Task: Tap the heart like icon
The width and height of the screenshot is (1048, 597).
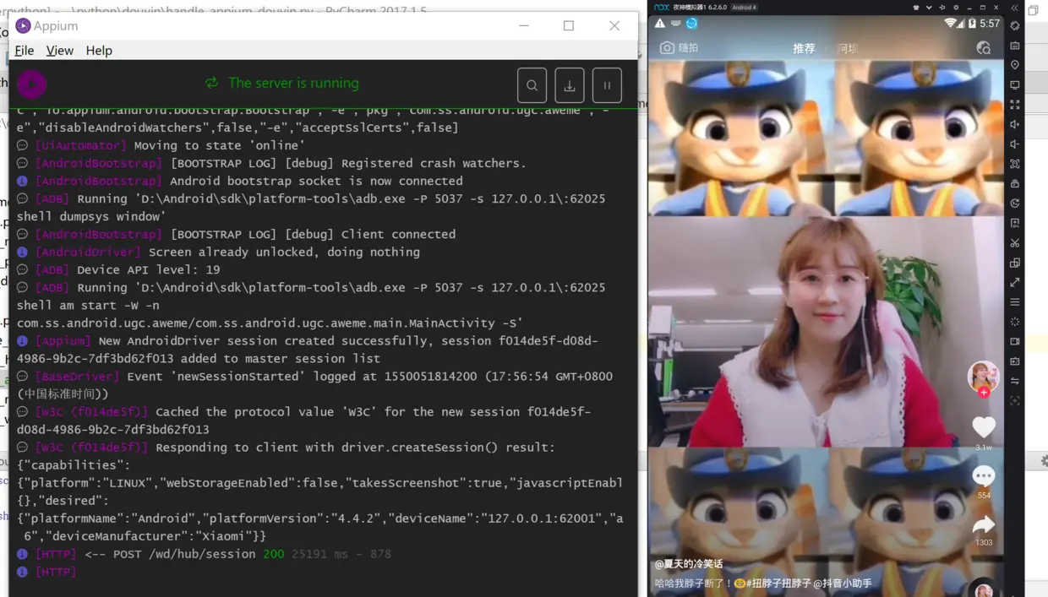Action: [x=984, y=426]
